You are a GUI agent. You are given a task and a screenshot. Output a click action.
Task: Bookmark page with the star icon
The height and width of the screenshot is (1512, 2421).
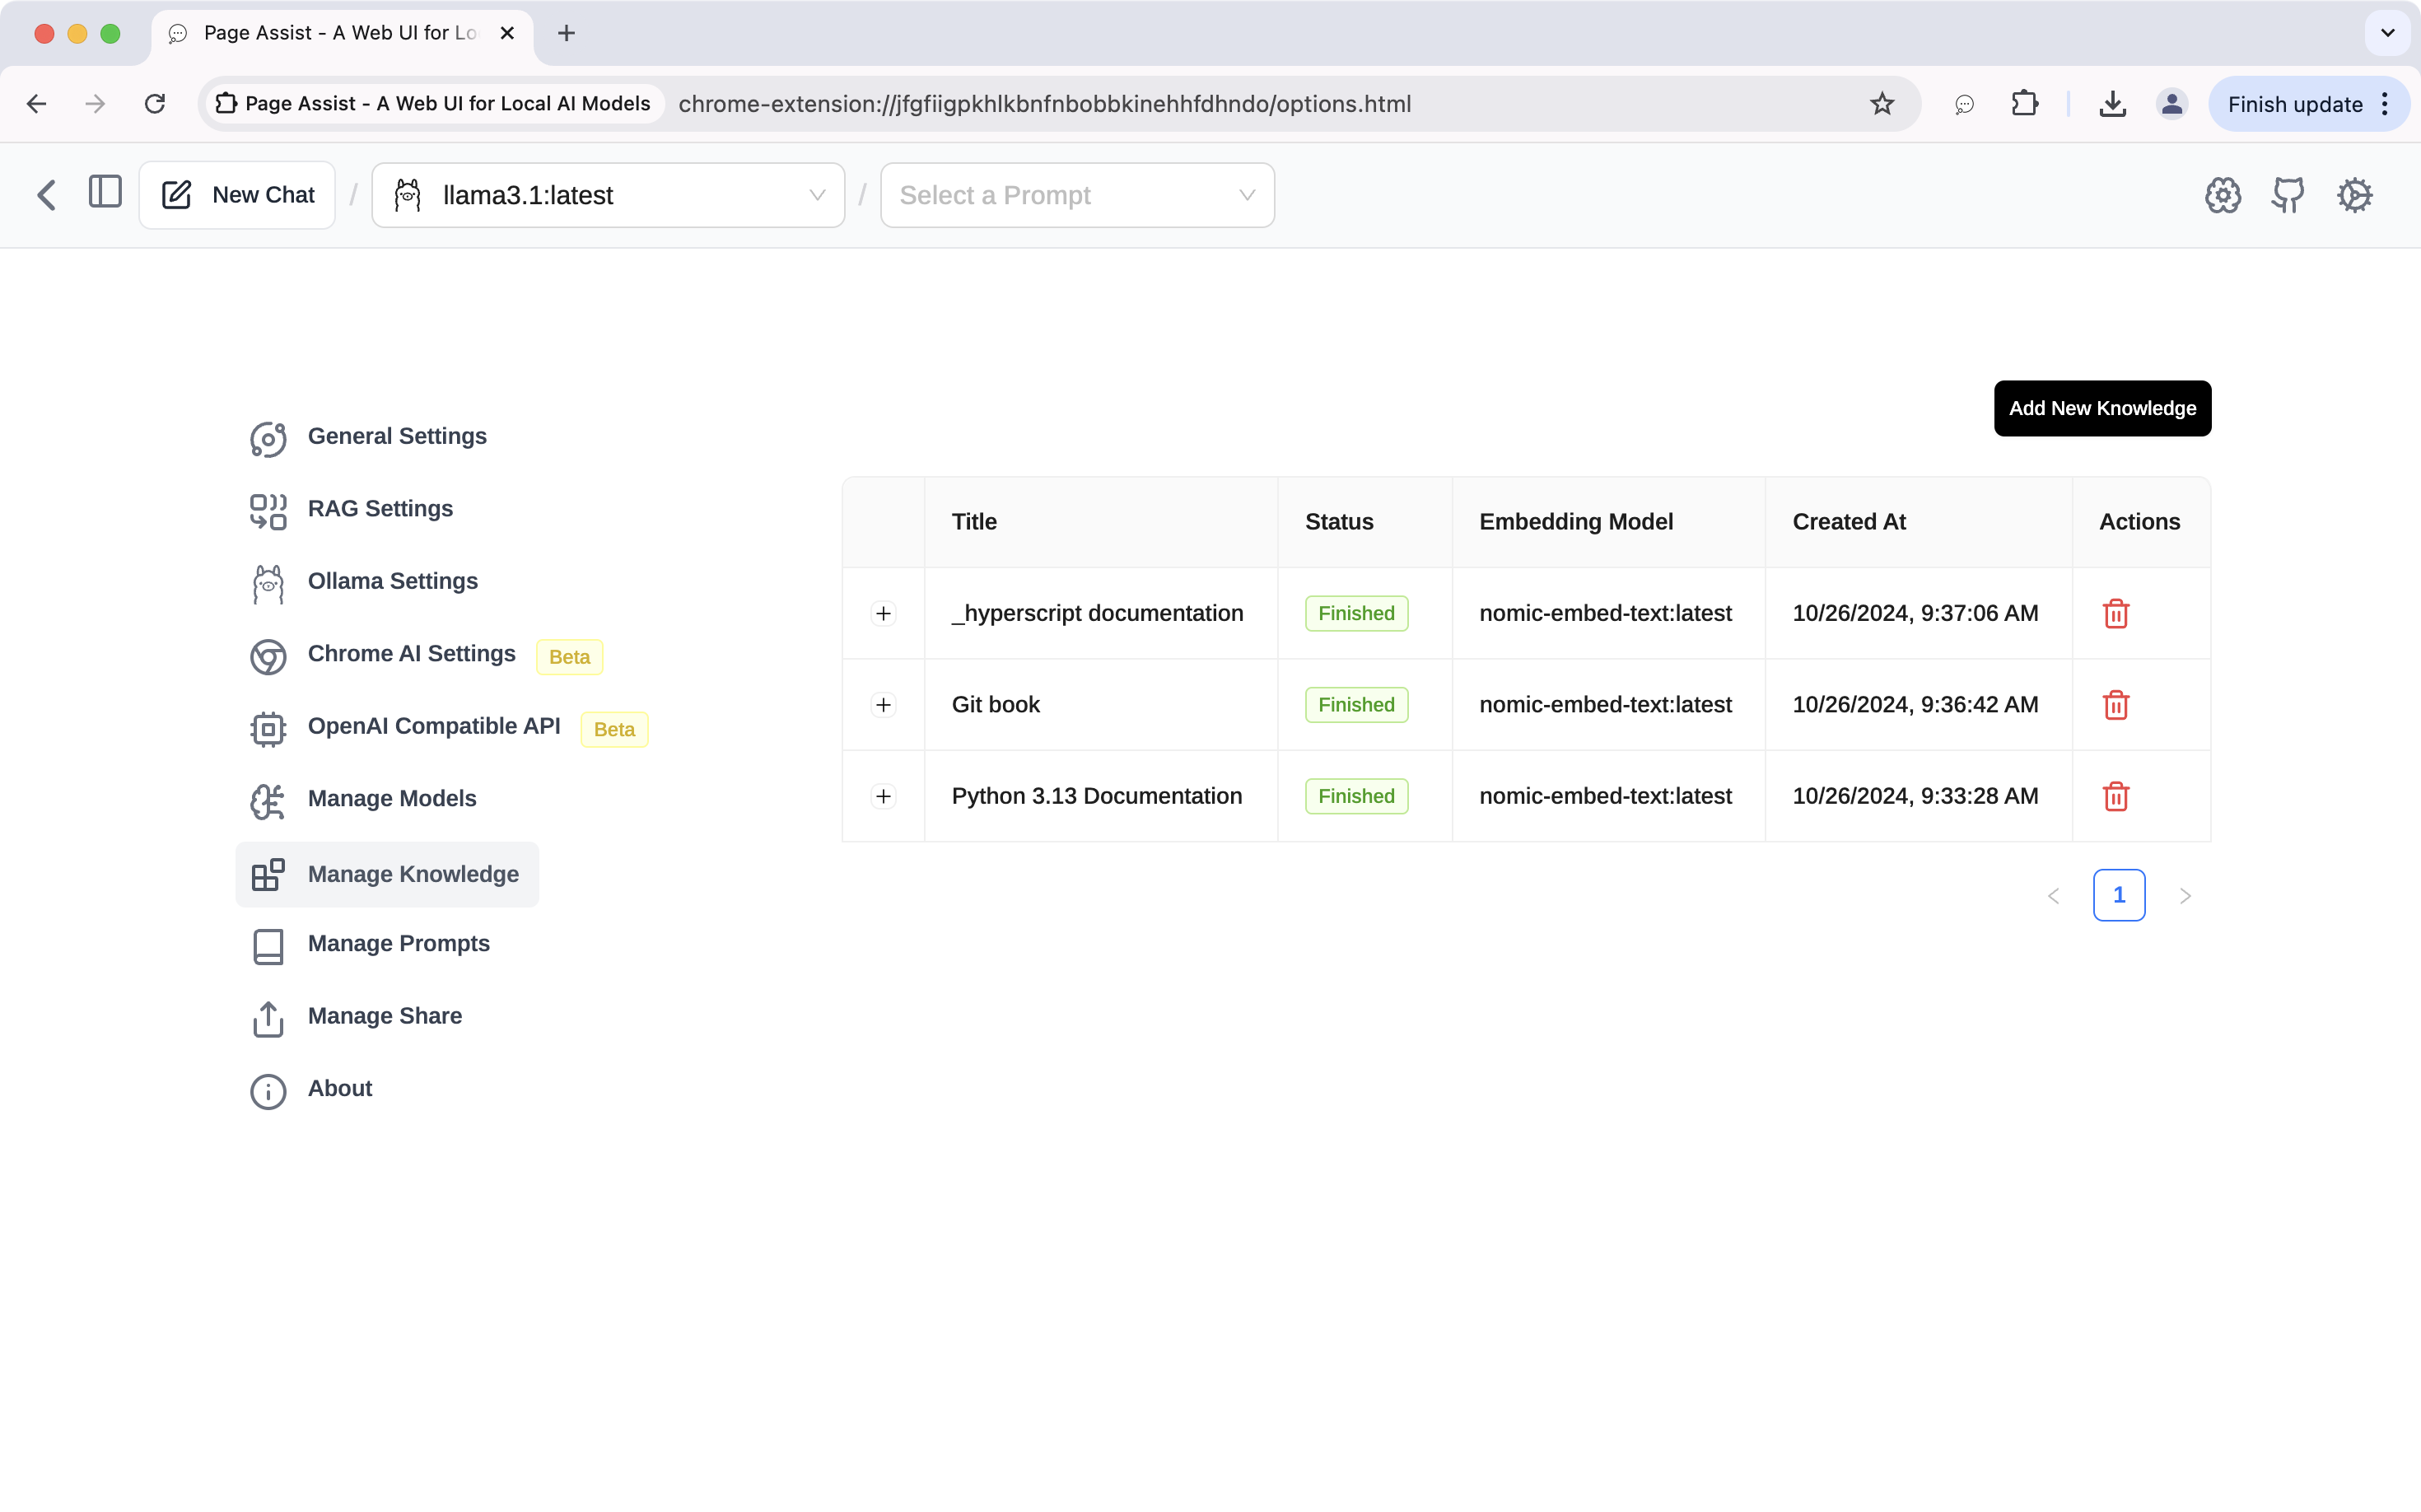pyautogui.click(x=1881, y=104)
